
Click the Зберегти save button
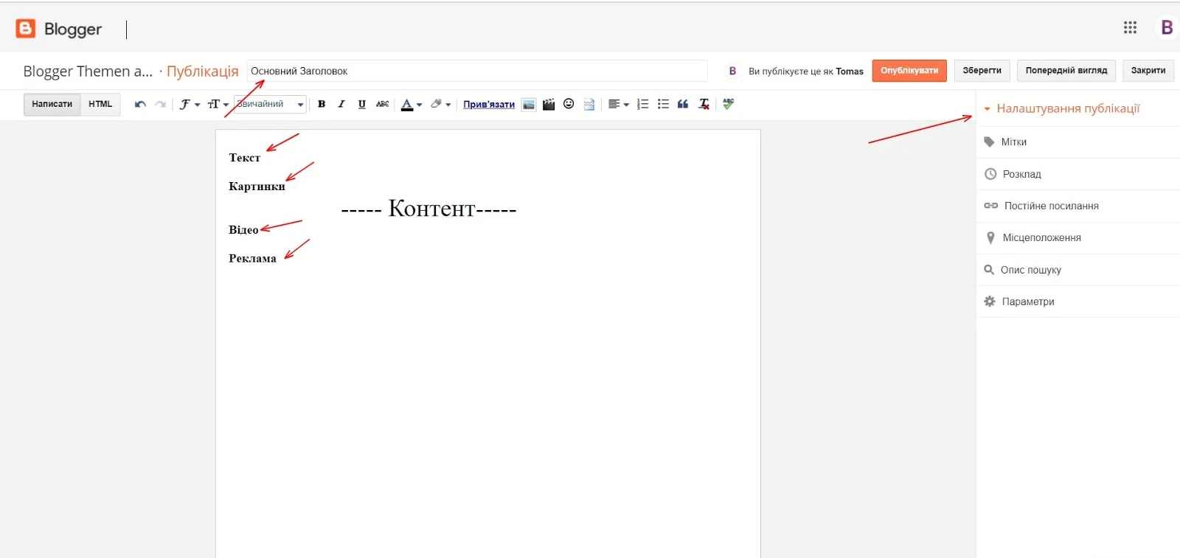[x=982, y=71]
